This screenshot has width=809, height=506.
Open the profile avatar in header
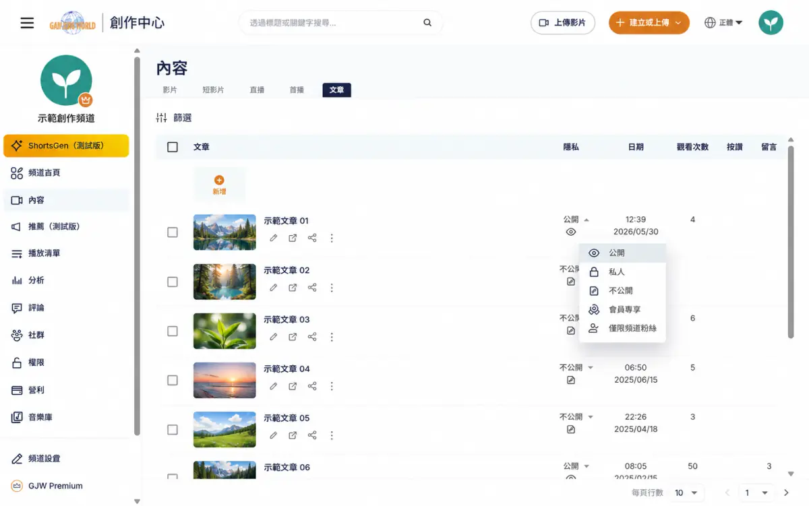point(771,23)
